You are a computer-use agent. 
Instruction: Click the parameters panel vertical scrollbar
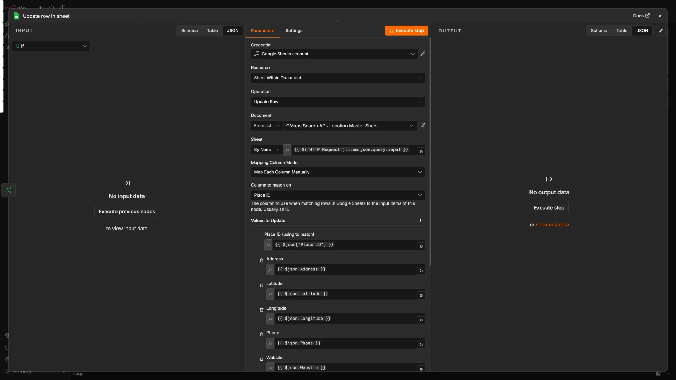click(430, 152)
